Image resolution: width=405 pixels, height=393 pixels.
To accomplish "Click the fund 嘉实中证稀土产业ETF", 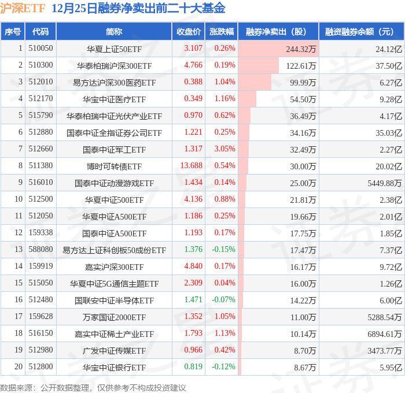I will [114, 334].
